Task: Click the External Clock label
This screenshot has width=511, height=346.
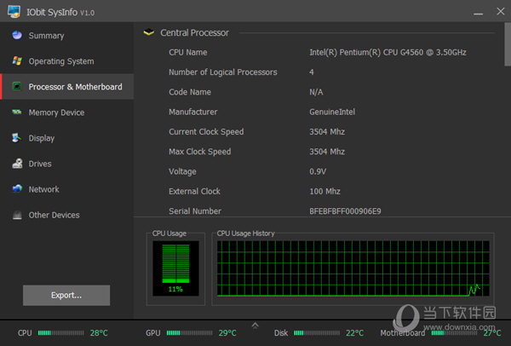Action: click(x=194, y=192)
